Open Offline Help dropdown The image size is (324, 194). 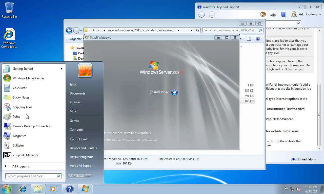click(x=304, y=159)
